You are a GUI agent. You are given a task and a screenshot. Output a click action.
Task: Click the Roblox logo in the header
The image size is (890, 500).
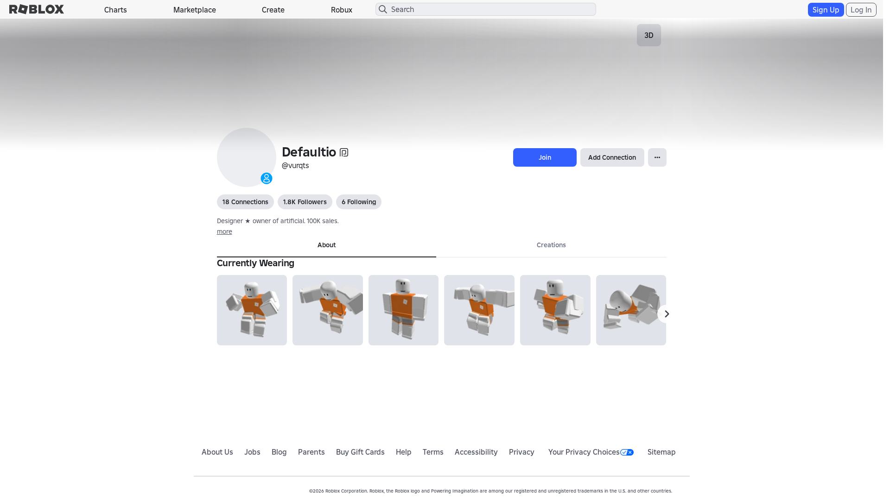click(37, 9)
